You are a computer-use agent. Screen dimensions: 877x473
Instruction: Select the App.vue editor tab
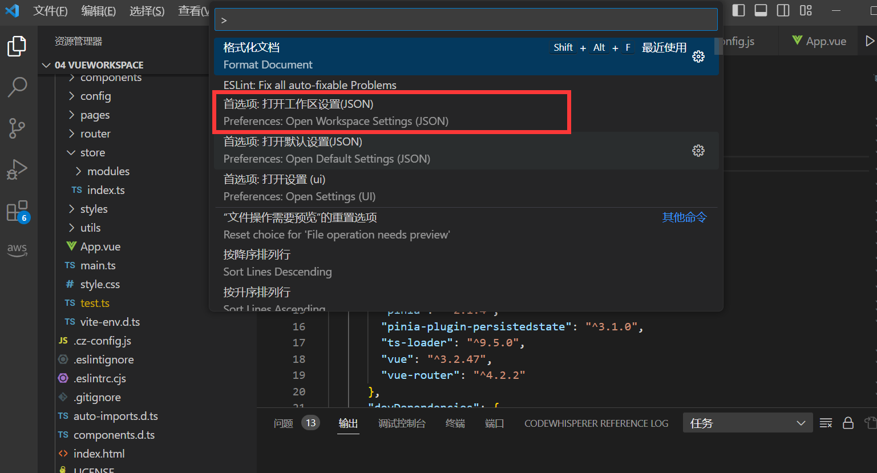click(x=819, y=41)
